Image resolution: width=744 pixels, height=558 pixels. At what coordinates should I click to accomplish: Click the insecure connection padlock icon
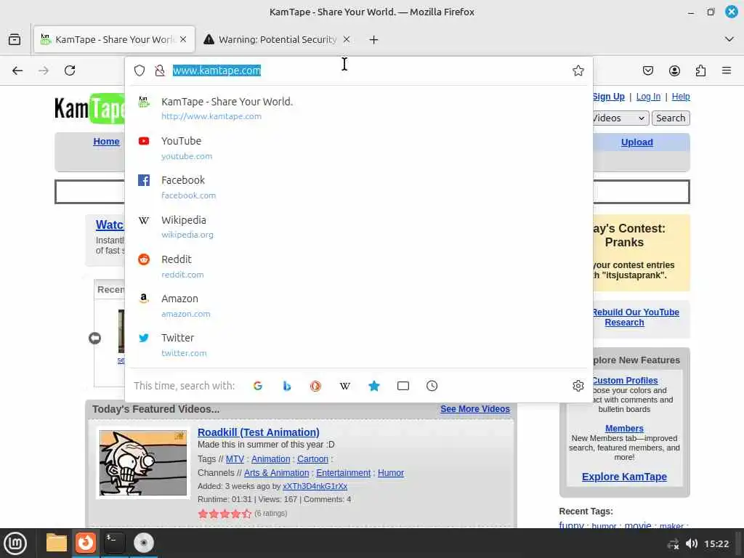160,70
